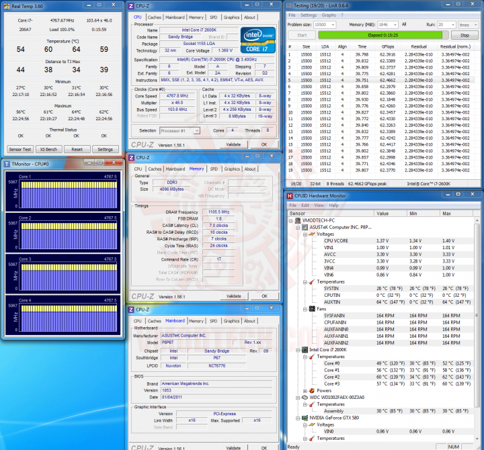
Task: Open the Memory (MiB) dropdown in LinX
Action: [x=395, y=25]
